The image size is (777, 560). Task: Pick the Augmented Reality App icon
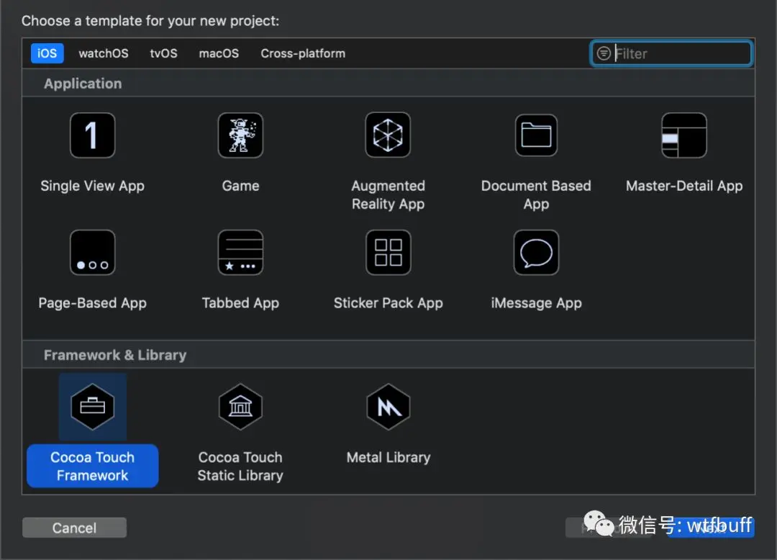pyautogui.click(x=388, y=135)
